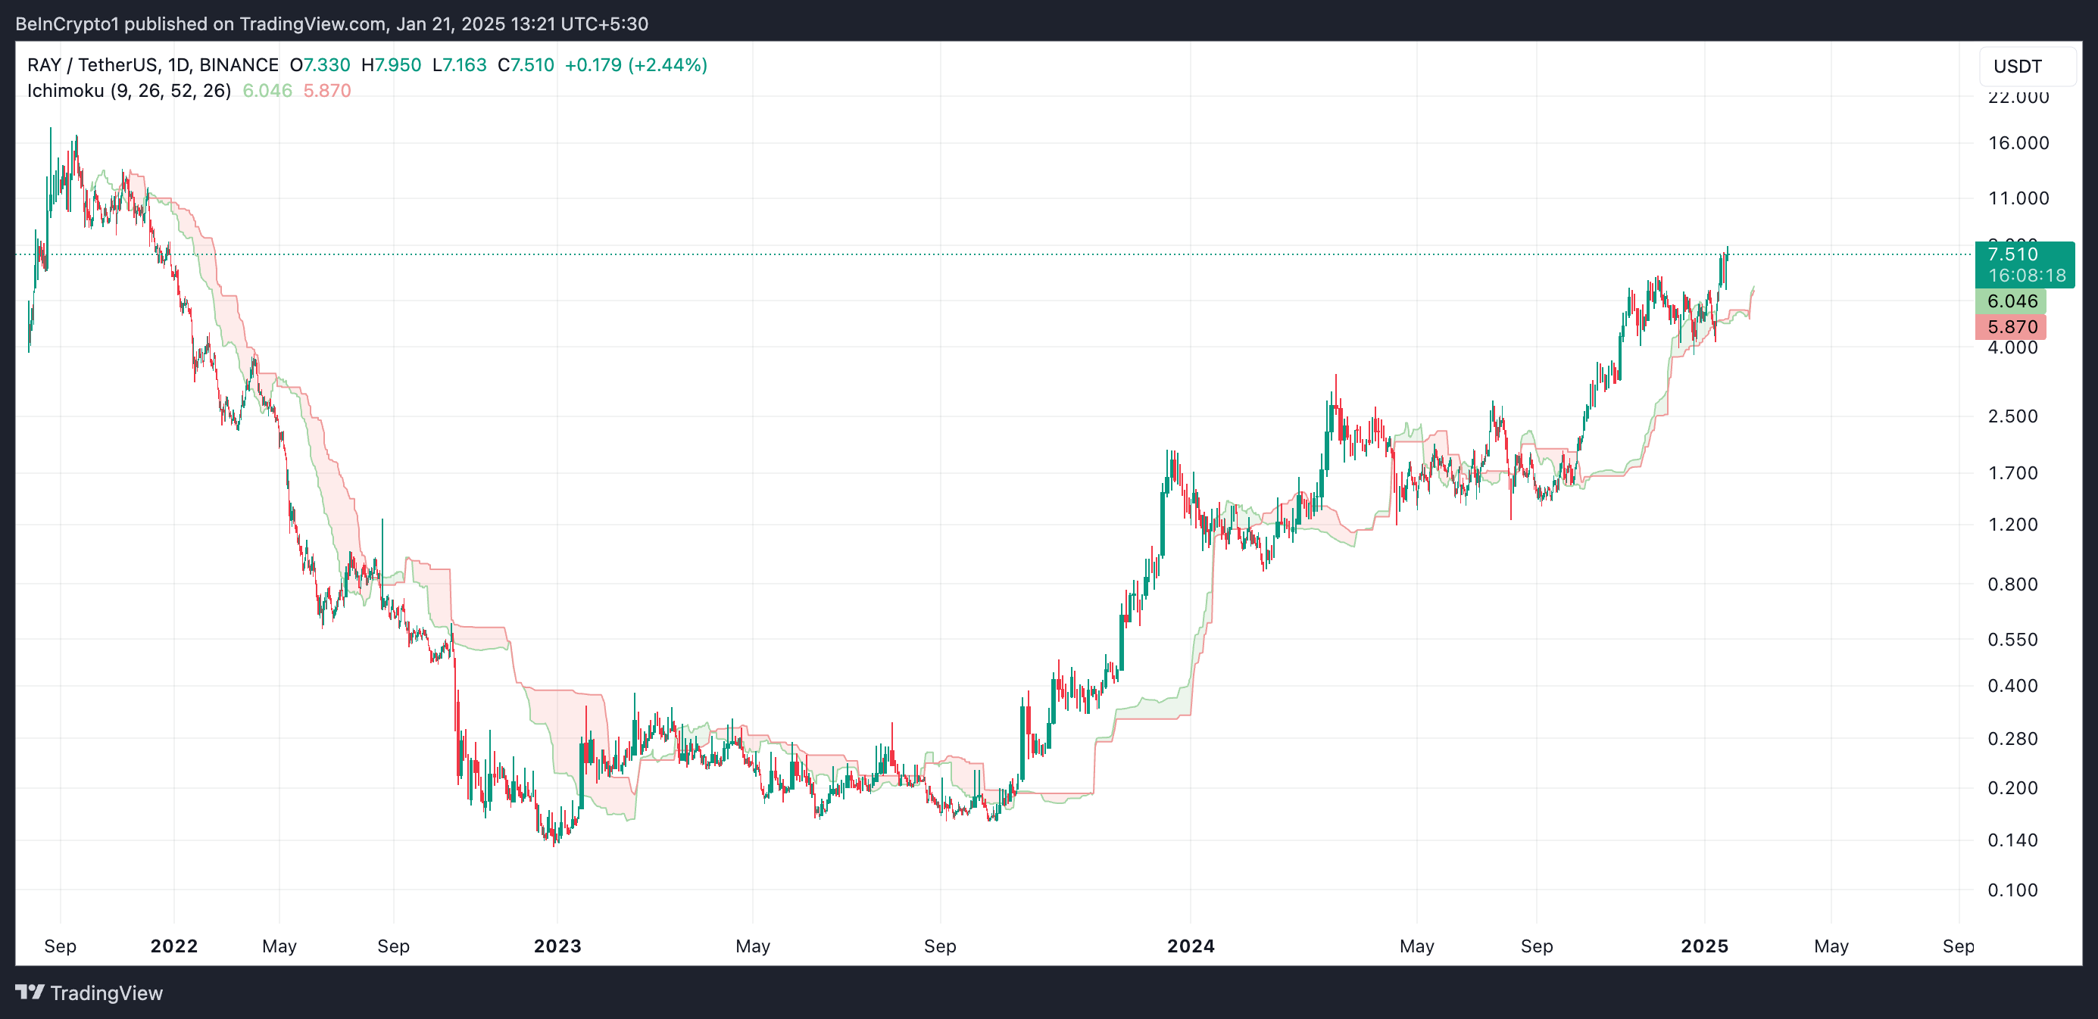Click the 16:08:18 countdown timer label
2098x1019 pixels.
[x=2026, y=276]
